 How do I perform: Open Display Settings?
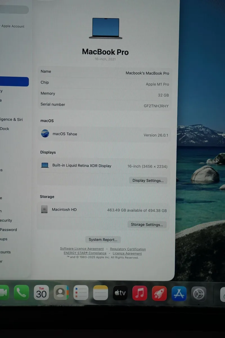coord(148,181)
